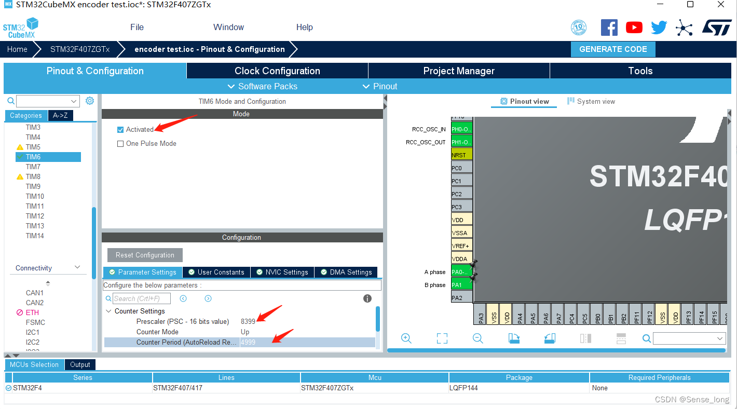Viewport: 737px width, 409px height.
Task: Switch to System view
Action: [591, 101]
